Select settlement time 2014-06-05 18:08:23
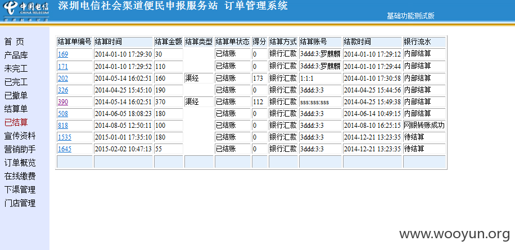 pos(124,114)
